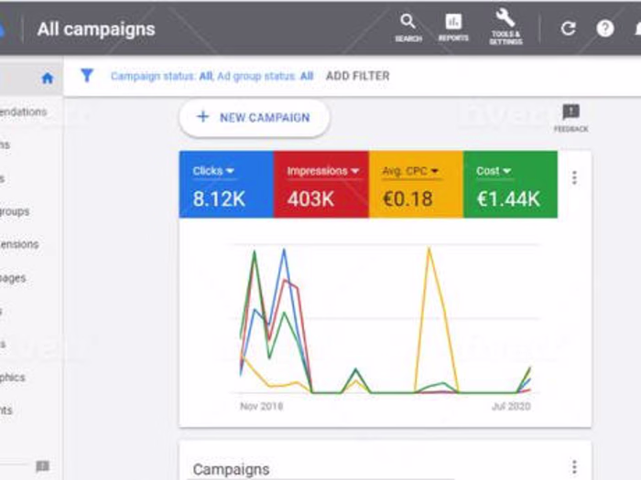Open the Campaigns card three-dot menu

point(574,466)
